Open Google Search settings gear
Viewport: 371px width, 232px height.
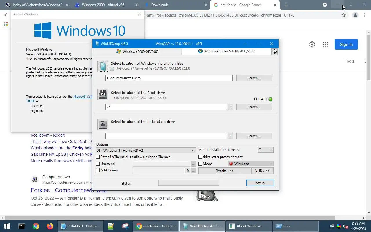[312, 44]
